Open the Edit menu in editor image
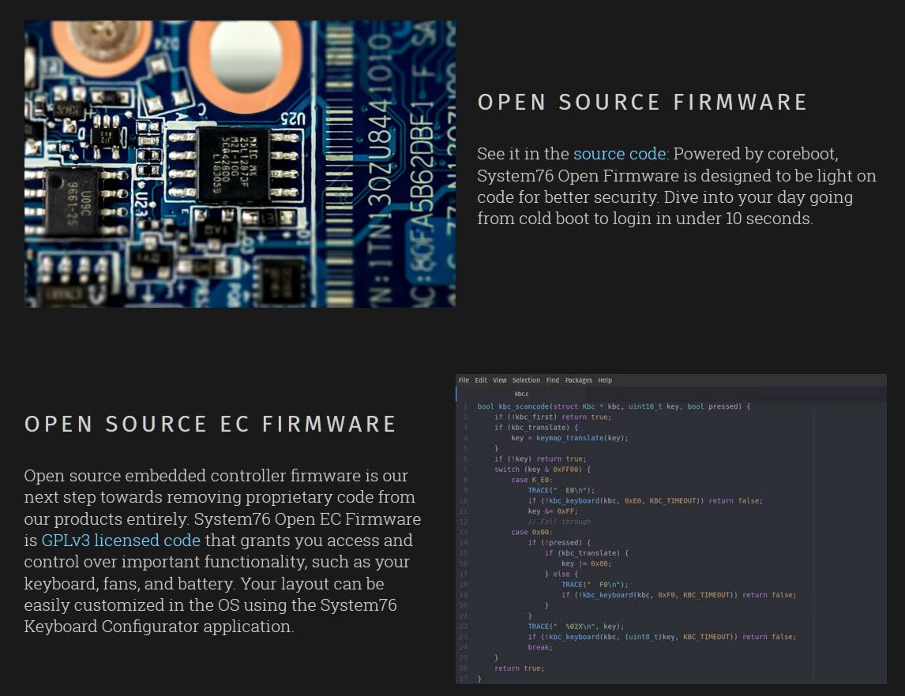 click(x=481, y=380)
